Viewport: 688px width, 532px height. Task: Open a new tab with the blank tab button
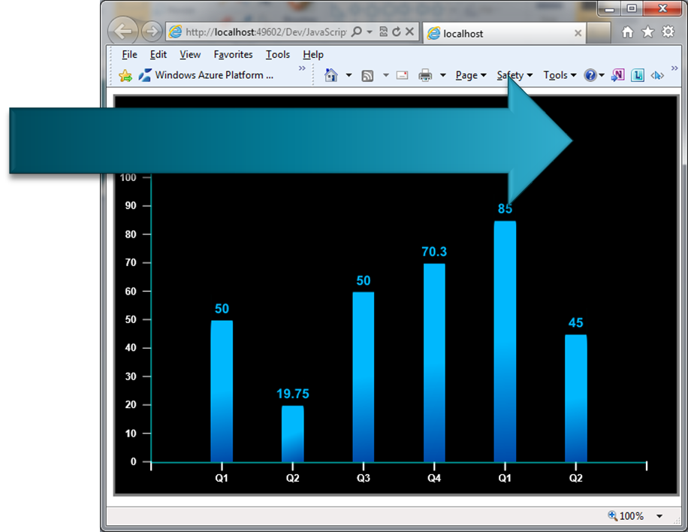pyautogui.click(x=599, y=33)
